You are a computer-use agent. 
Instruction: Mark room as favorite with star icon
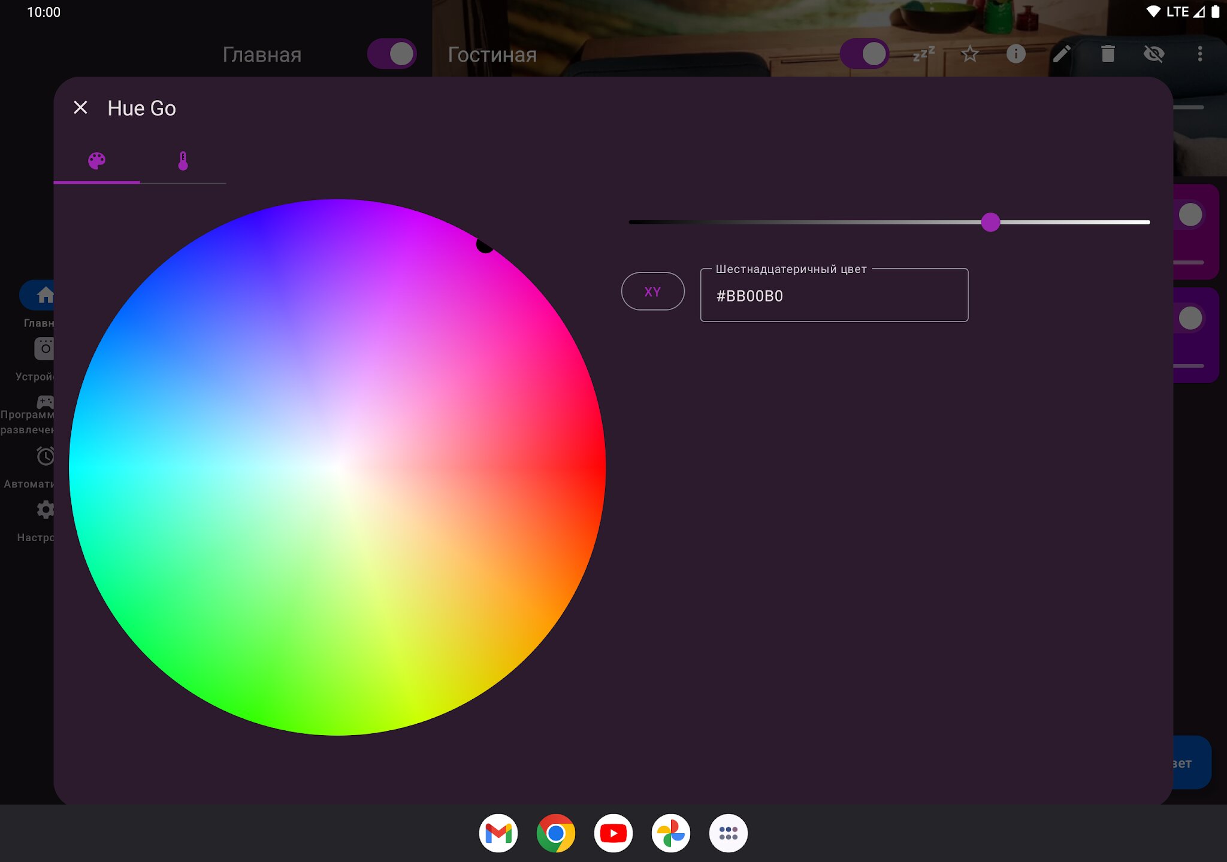969,54
